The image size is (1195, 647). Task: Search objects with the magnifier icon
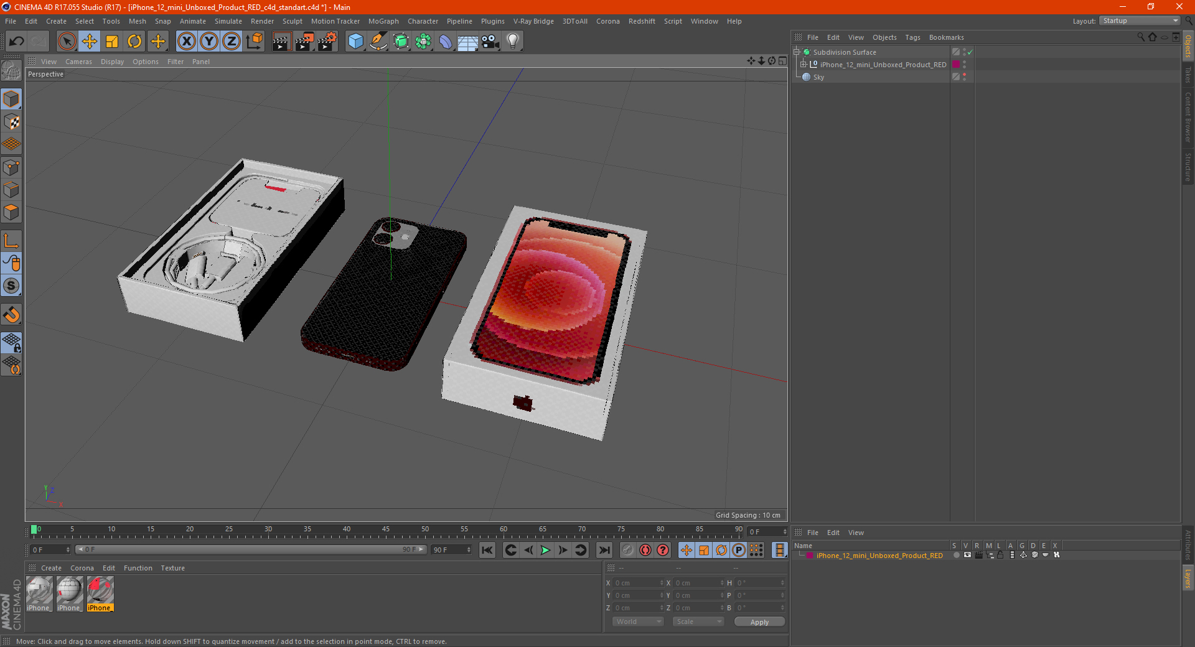point(1140,37)
